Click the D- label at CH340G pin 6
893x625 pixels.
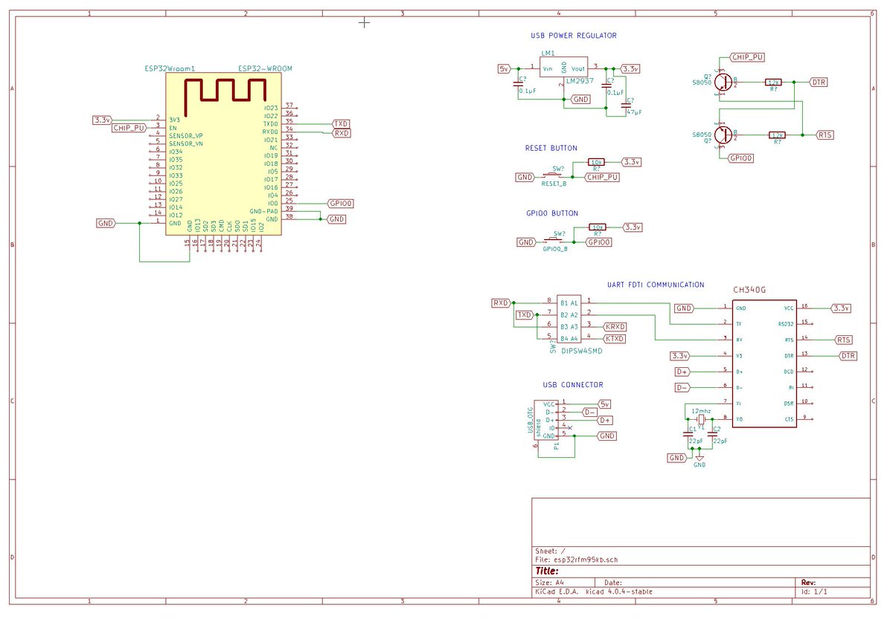tap(682, 387)
